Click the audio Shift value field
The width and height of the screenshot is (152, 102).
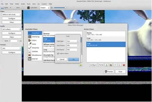pos(13,41)
